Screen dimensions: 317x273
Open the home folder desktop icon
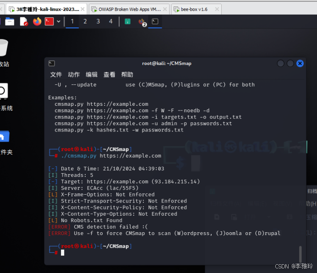click(5, 136)
